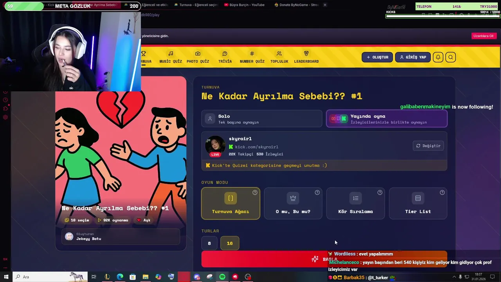Viewport: 501px width, 282px height.
Task: Select the Yayında oyna streaming option
Action: pos(387,119)
